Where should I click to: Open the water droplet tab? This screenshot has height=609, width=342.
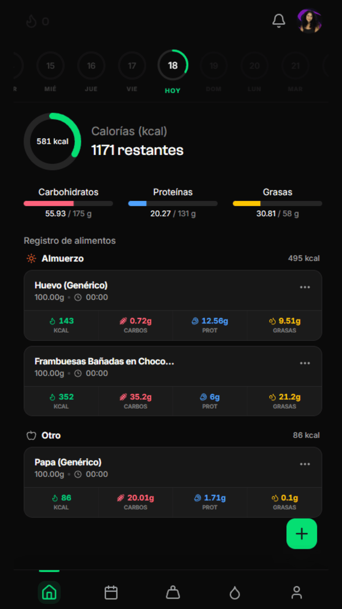(x=235, y=592)
